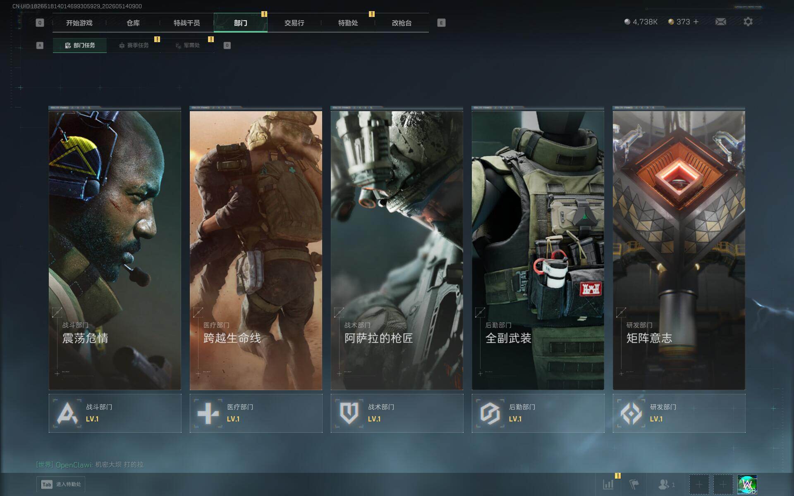Click the E key hint right of the tabs

click(441, 23)
